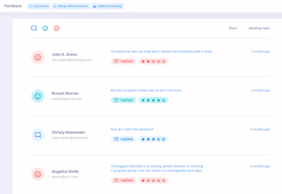Image resolution: width=282 pixels, height=194 pixels.
Task: Click Russell Warren's 0 month ago timestamp
Action: point(260,90)
